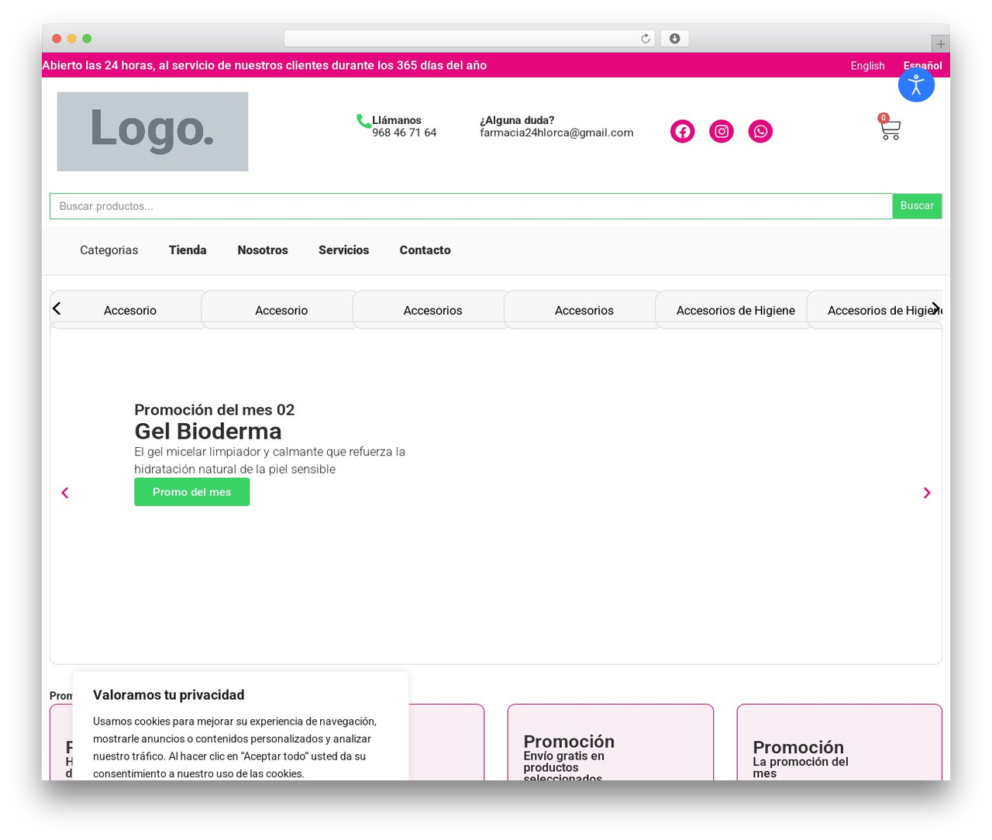This screenshot has width=992, height=840.
Task: Click the Abierto las 24 horas banner text
Action: (264, 65)
